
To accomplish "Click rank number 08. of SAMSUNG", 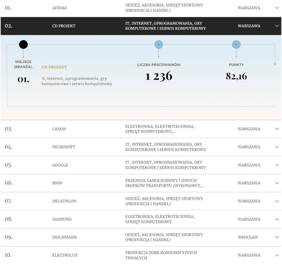I will [8, 219].
